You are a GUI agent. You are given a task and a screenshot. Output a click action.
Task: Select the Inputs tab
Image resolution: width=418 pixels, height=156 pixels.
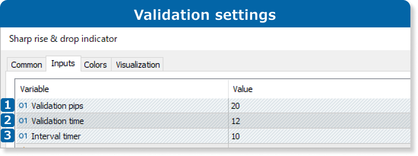[63, 64]
